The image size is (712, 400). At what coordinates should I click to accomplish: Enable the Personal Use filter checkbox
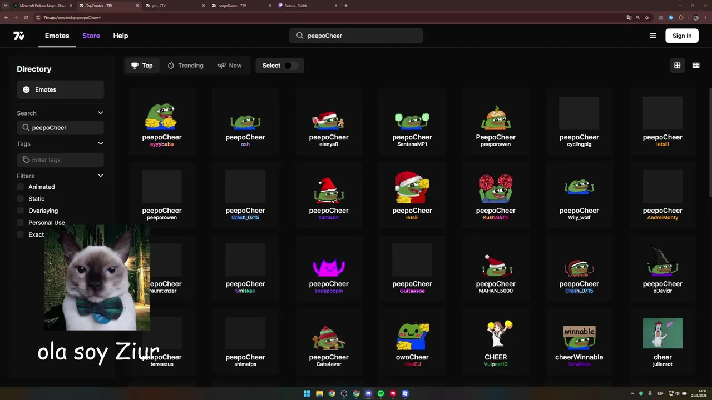pos(21,223)
